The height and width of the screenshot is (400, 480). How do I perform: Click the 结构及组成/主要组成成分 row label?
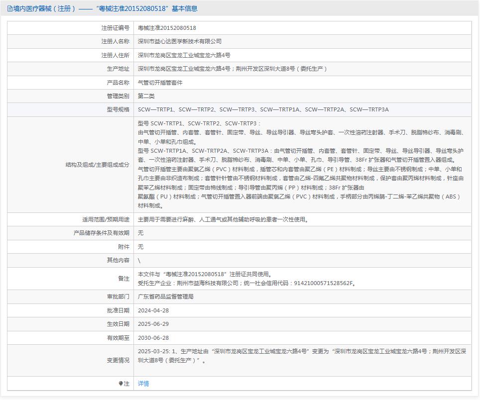pyautogui.click(x=97, y=165)
